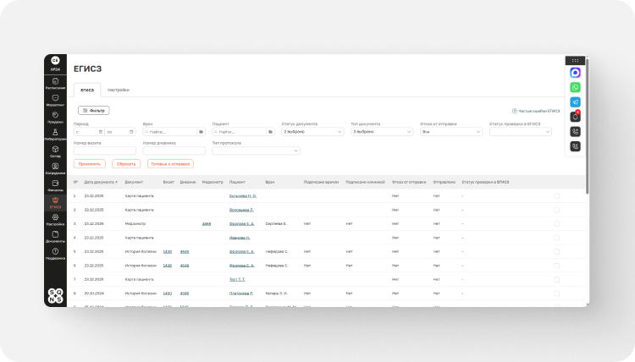The height and width of the screenshot is (362, 635).
Task: Expand Отказ от отправки dropdown showing Все
Action: [451, 132]
